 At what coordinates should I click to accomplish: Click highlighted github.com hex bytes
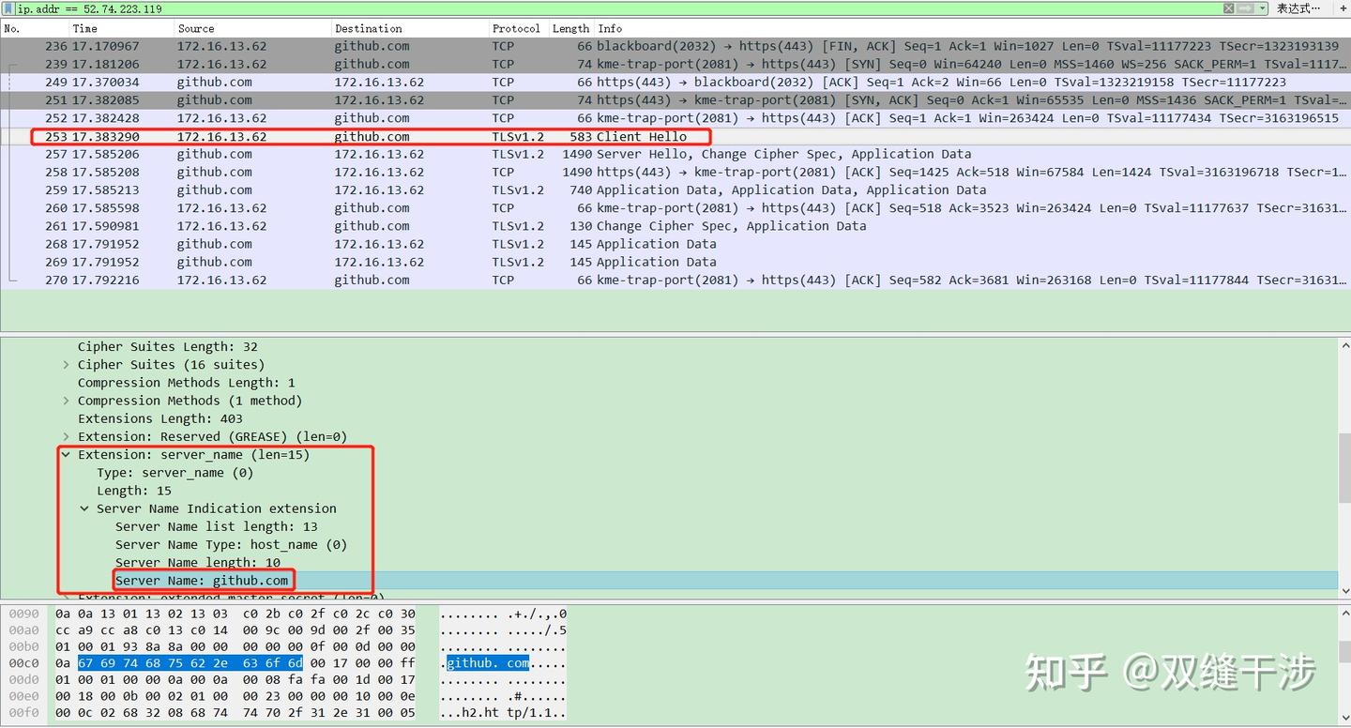point(190,663)
